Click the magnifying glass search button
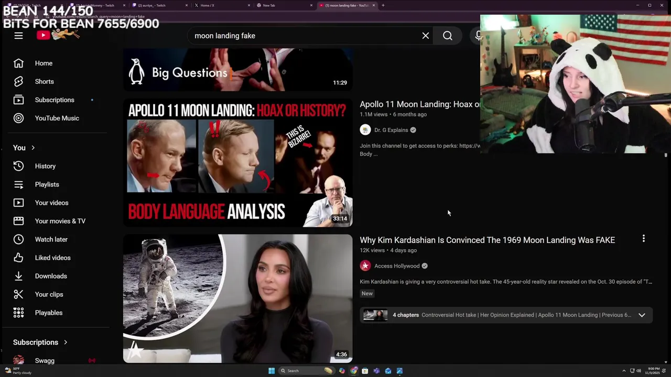671x377 pixels. [x=448, y=36]
